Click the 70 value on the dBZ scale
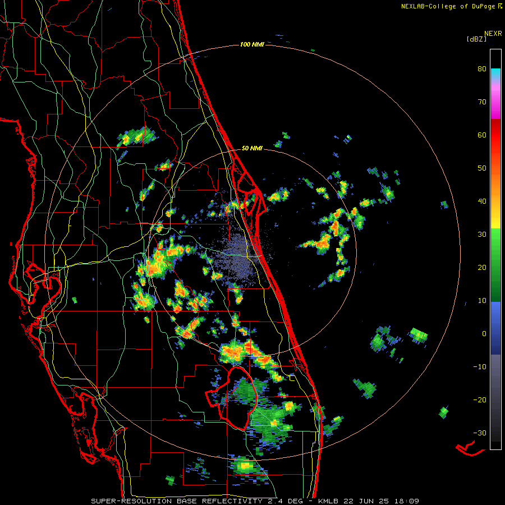Image resolution: width=505 pixels, height=505 pixels. point(482,102)
